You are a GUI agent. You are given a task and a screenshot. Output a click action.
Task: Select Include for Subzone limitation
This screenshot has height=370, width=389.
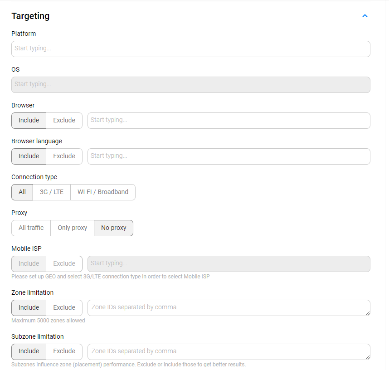[29, 351]
